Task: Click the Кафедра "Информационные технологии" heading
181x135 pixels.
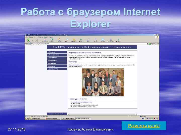Action: (x=85, y=52)
